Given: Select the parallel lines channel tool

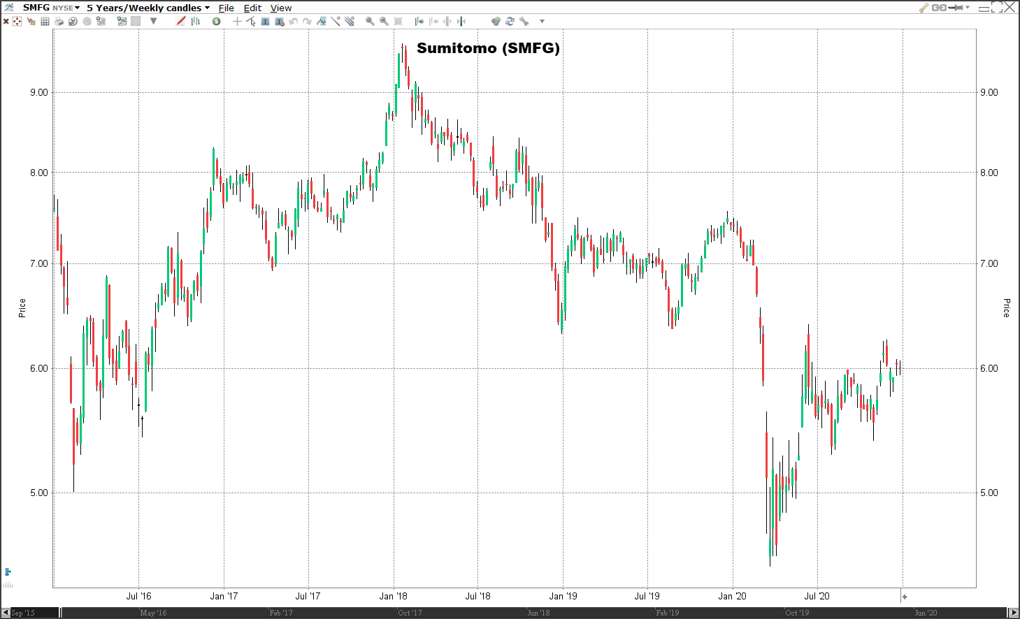Looking at the screenshot, I should point(350,21).
